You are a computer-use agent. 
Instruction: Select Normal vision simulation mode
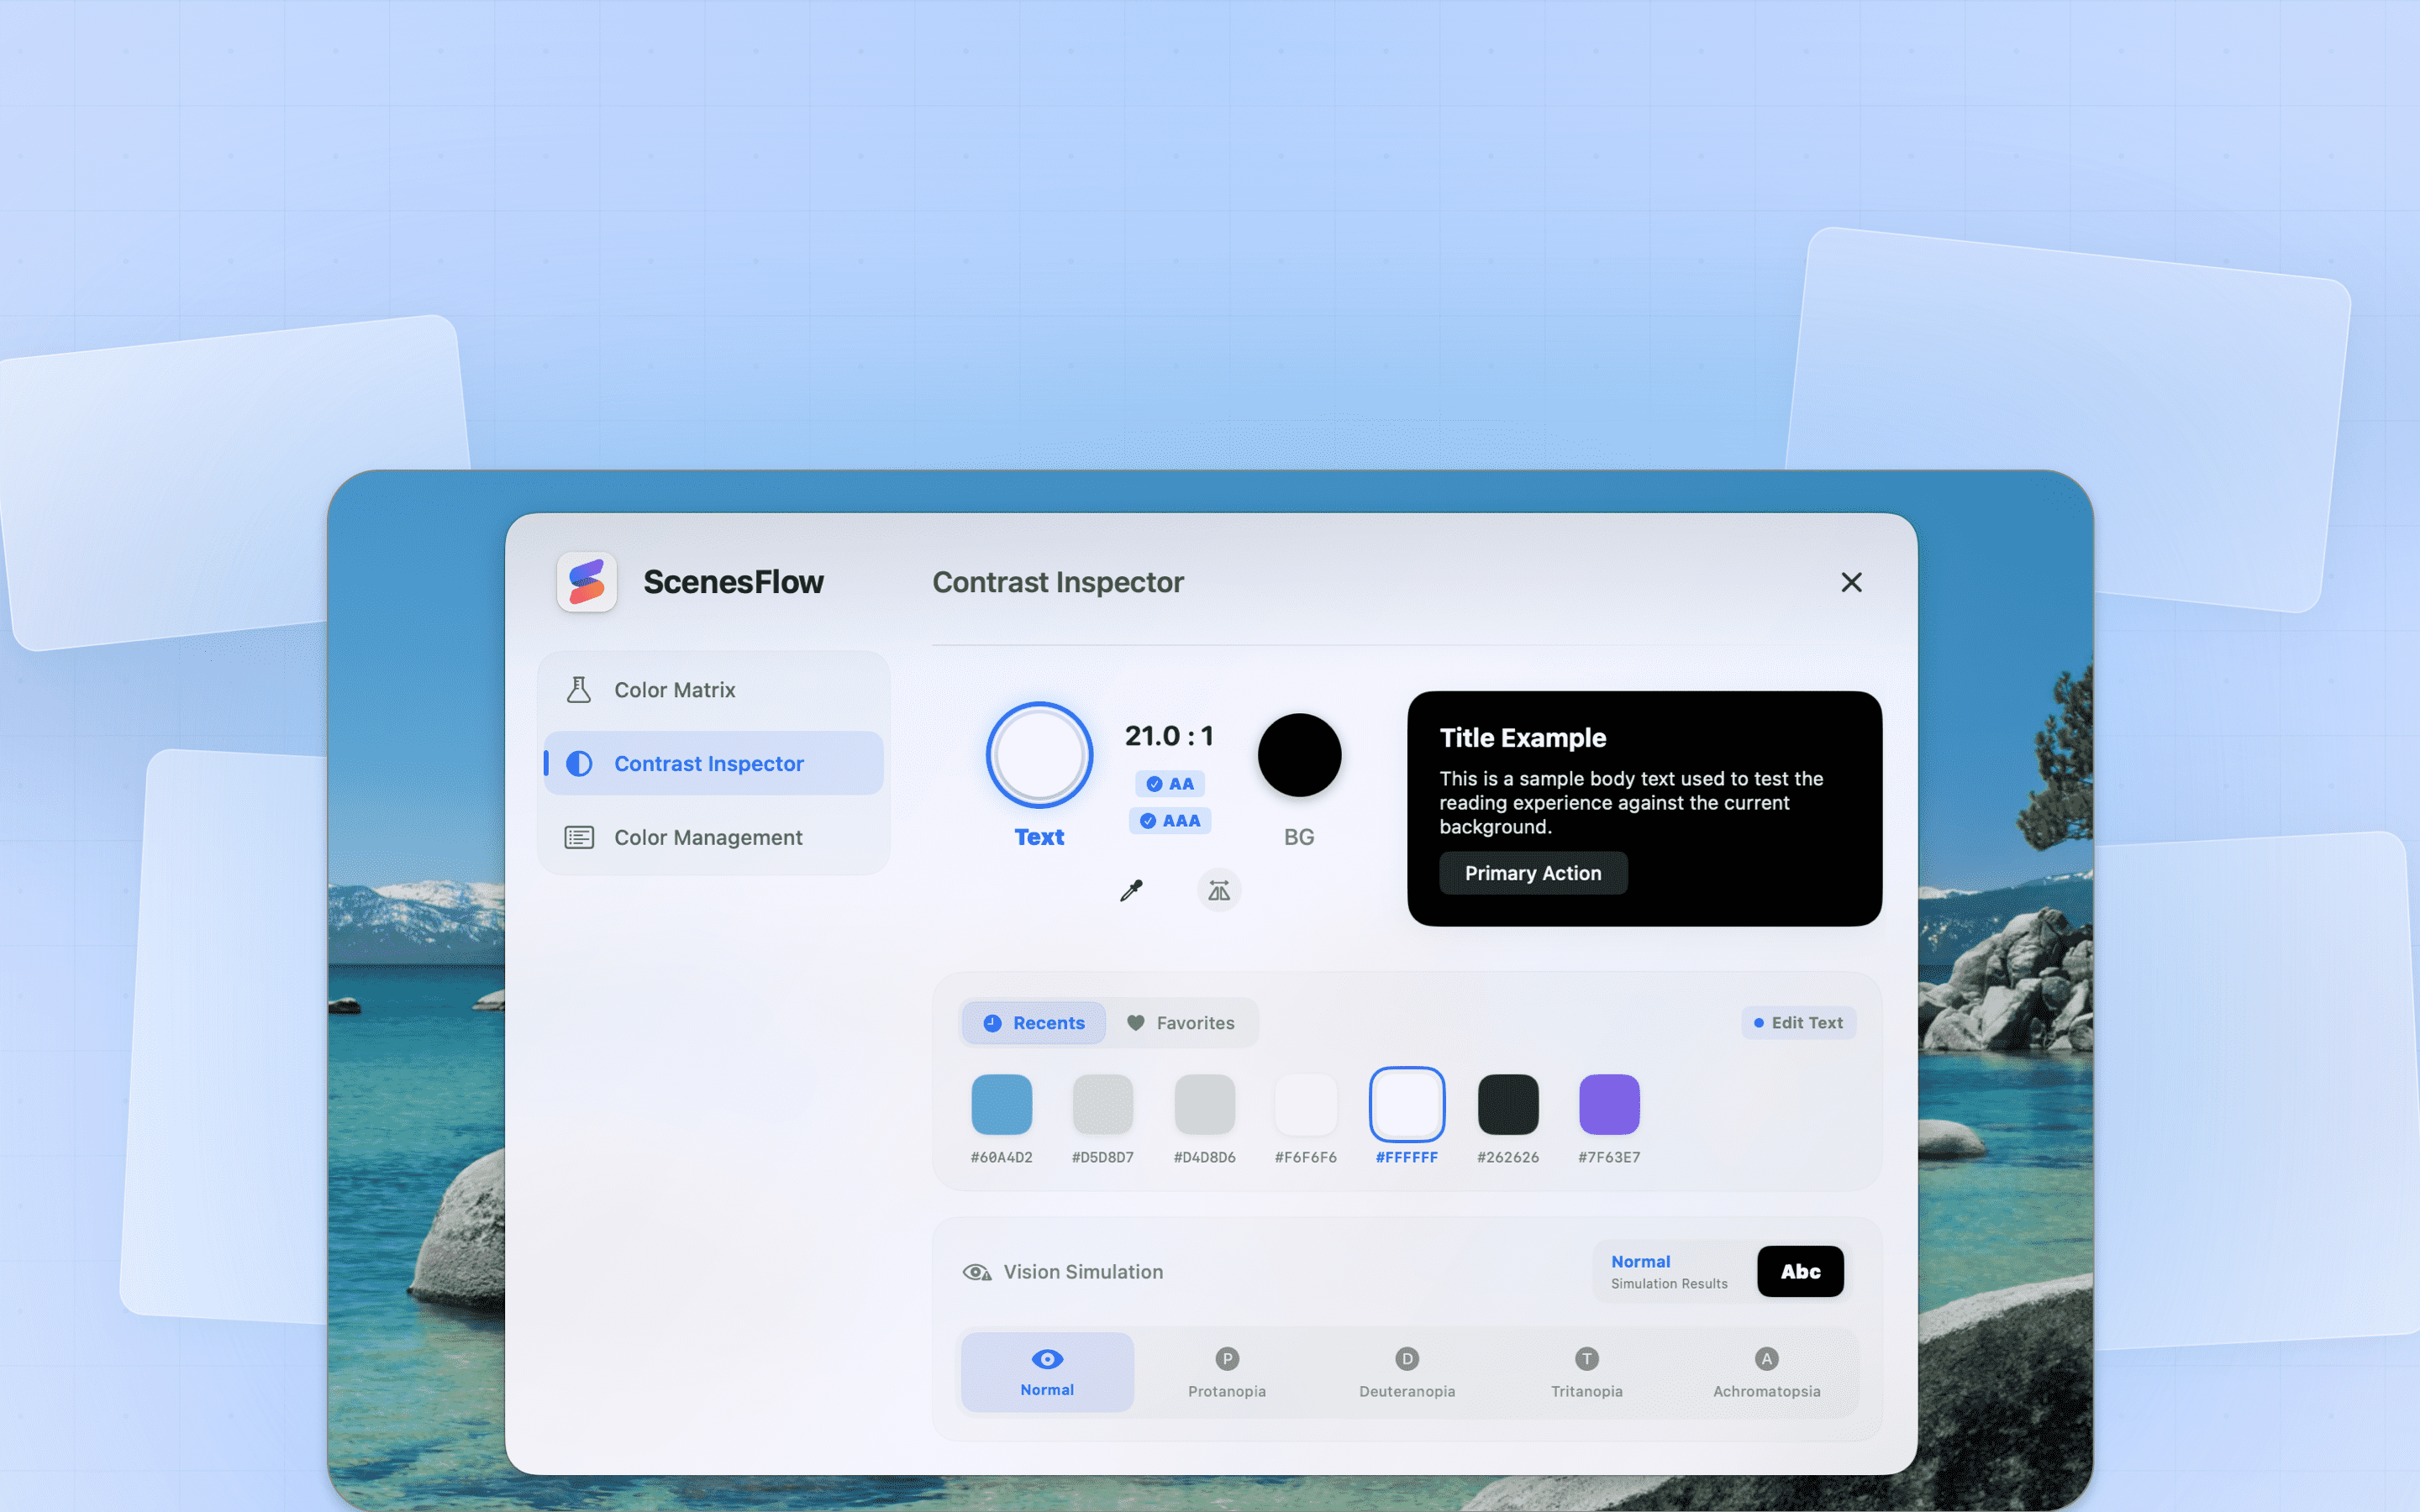tap(1047, 1372)
